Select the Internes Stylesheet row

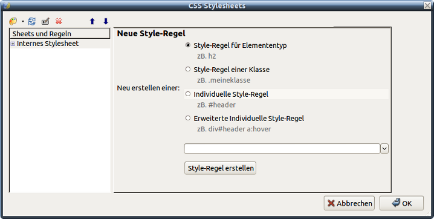click(x=60, y=44)
